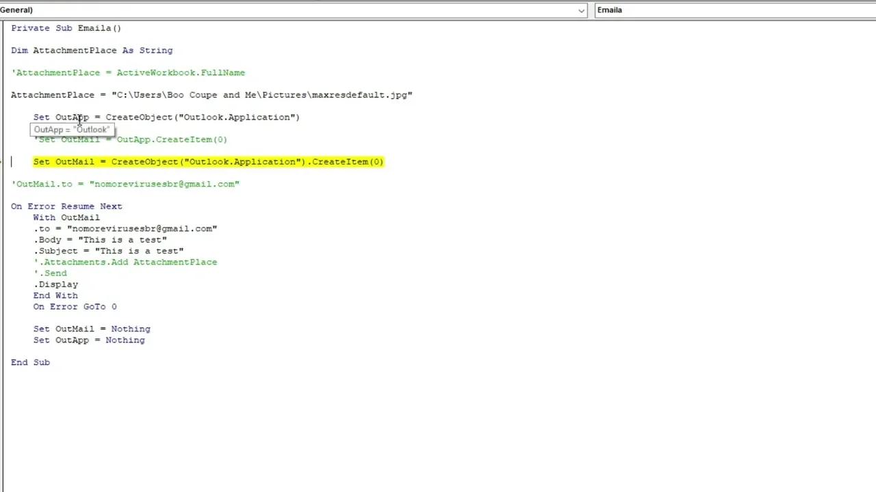Place cursor on Private Sub Emaila() line

pyautogui.click(x=66, y=28)
